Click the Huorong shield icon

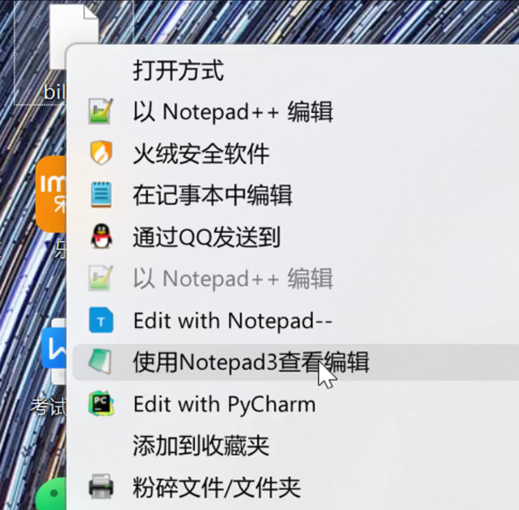click(101, 153)
